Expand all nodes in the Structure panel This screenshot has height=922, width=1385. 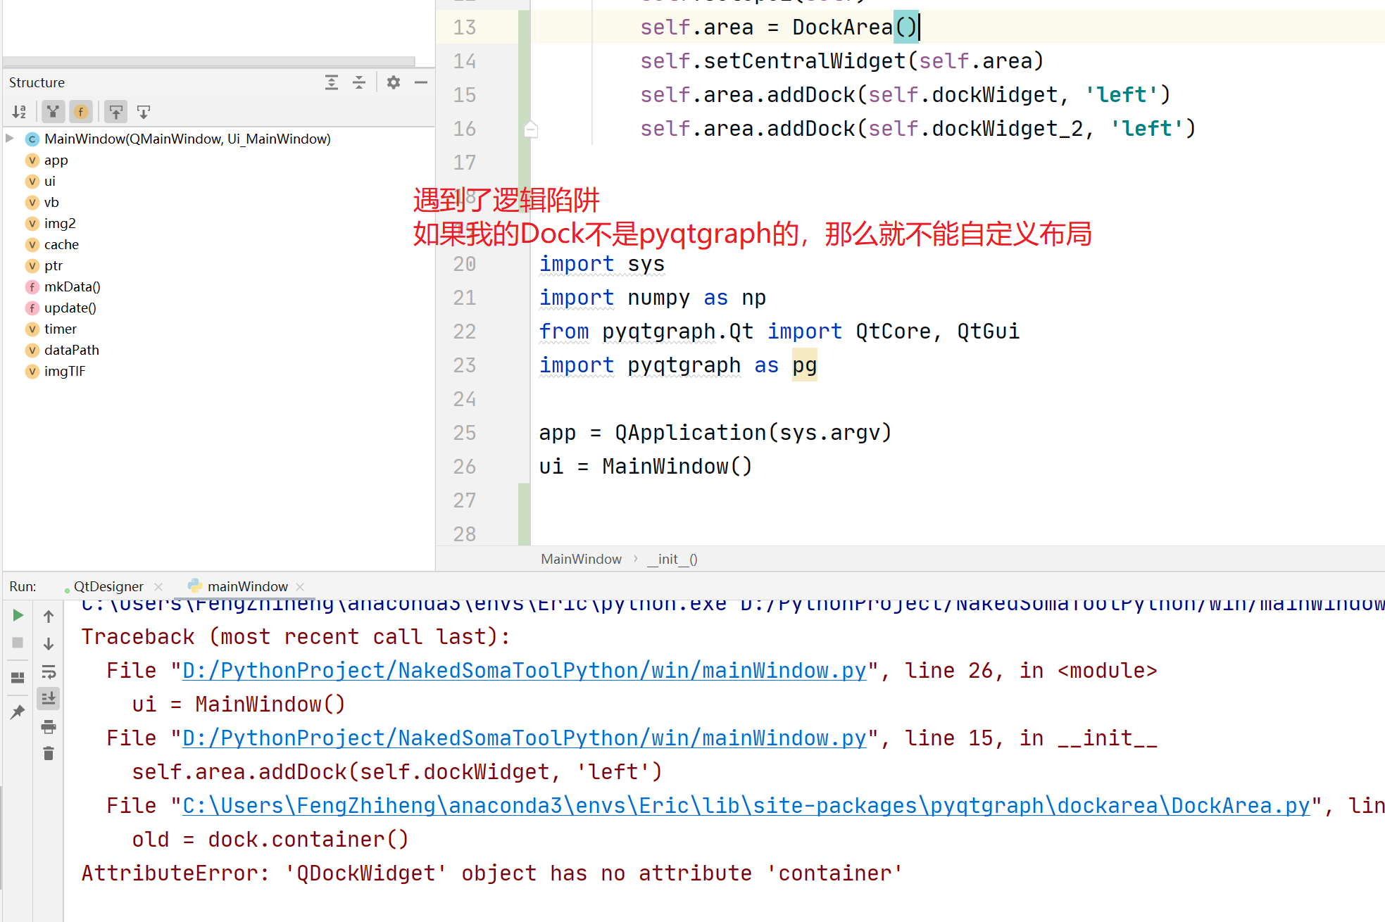331,82
